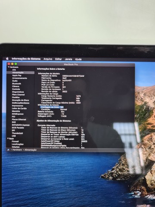155x207 pixels.
Task: Click the green zoom window button
Action: pyautogui.click(x=16, y=64)
